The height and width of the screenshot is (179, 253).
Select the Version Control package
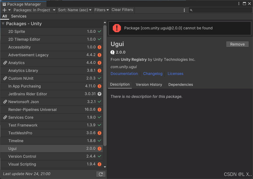coord(52,157)
